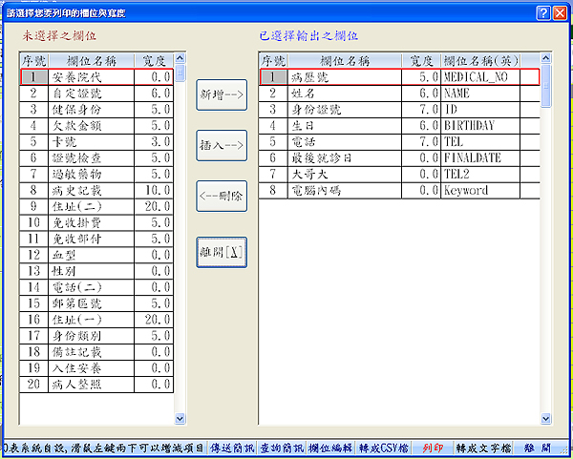Viewport: 573px width, 459px height.
Task: Open help via the title bar question mark
Action: tap(542, 12)
